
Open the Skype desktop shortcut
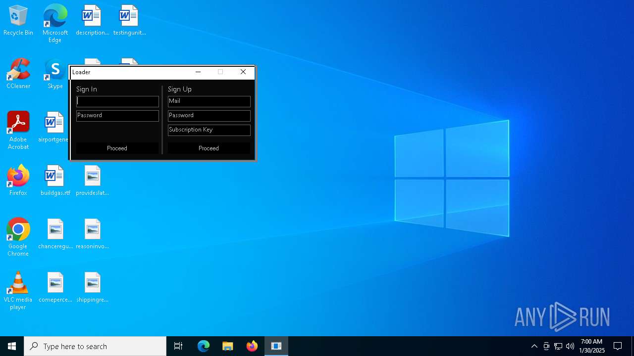pos(55,74)
